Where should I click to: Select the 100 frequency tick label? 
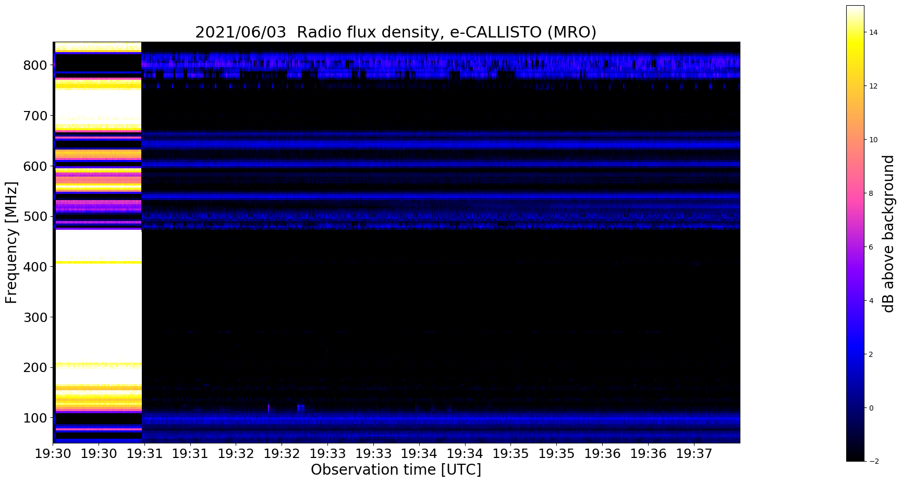[x=36, y=418]
